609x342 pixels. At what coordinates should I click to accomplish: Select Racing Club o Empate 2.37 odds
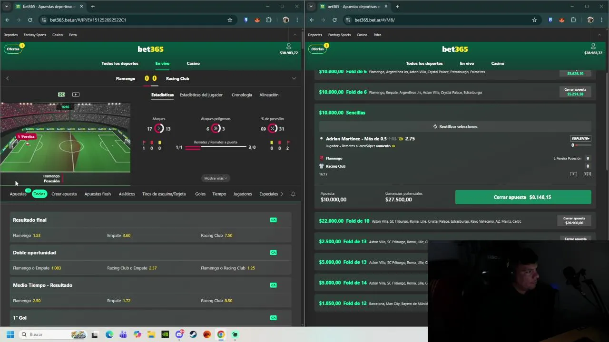pyautogui.click(x=151, y=268)
